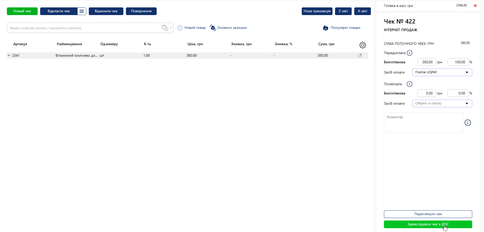
Task: Expand the search field dropdown arrow
Action: (x=171, y=28)
